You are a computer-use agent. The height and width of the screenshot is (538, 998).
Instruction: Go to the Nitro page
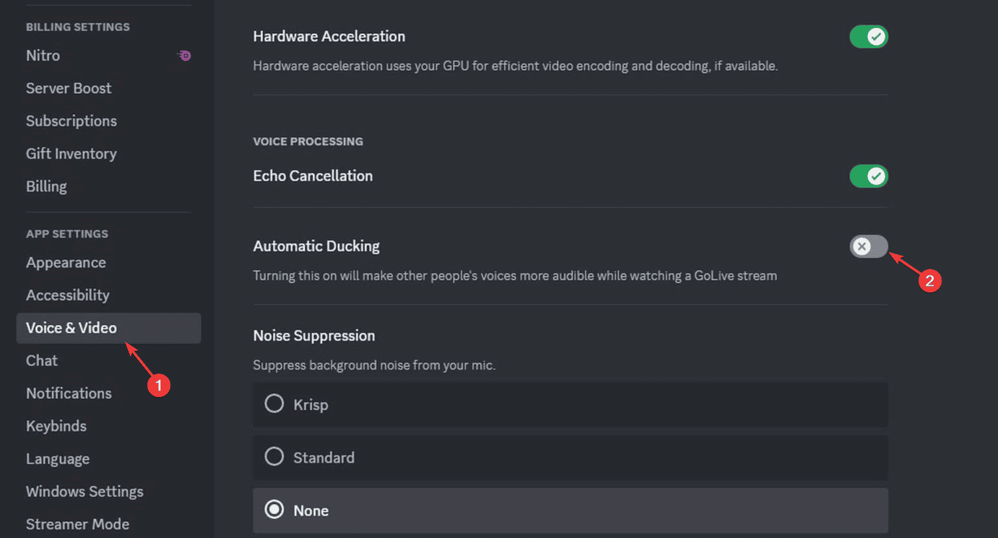coord(43,56)
